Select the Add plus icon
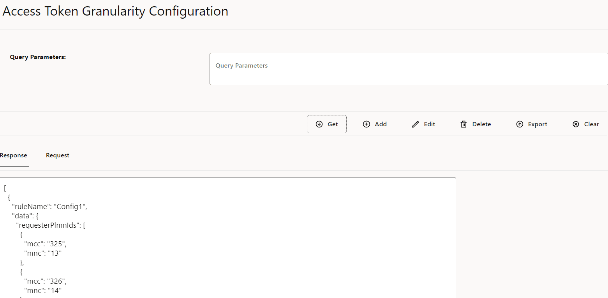 (x=366, y=124)
